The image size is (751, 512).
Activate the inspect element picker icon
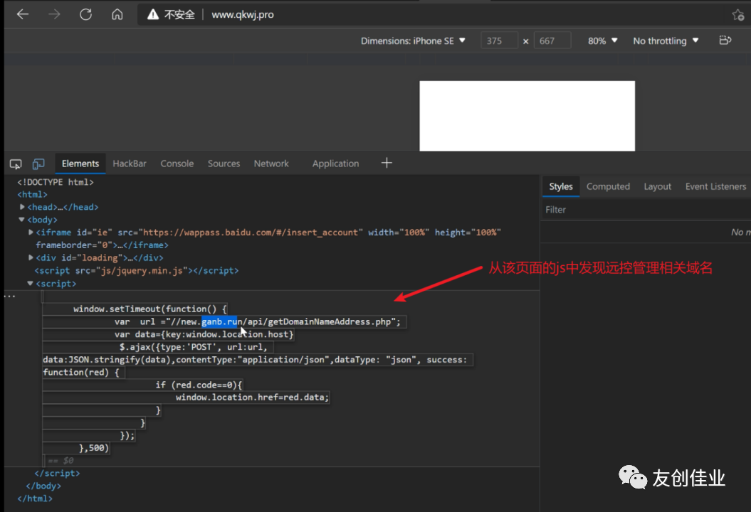coord(16,164)
